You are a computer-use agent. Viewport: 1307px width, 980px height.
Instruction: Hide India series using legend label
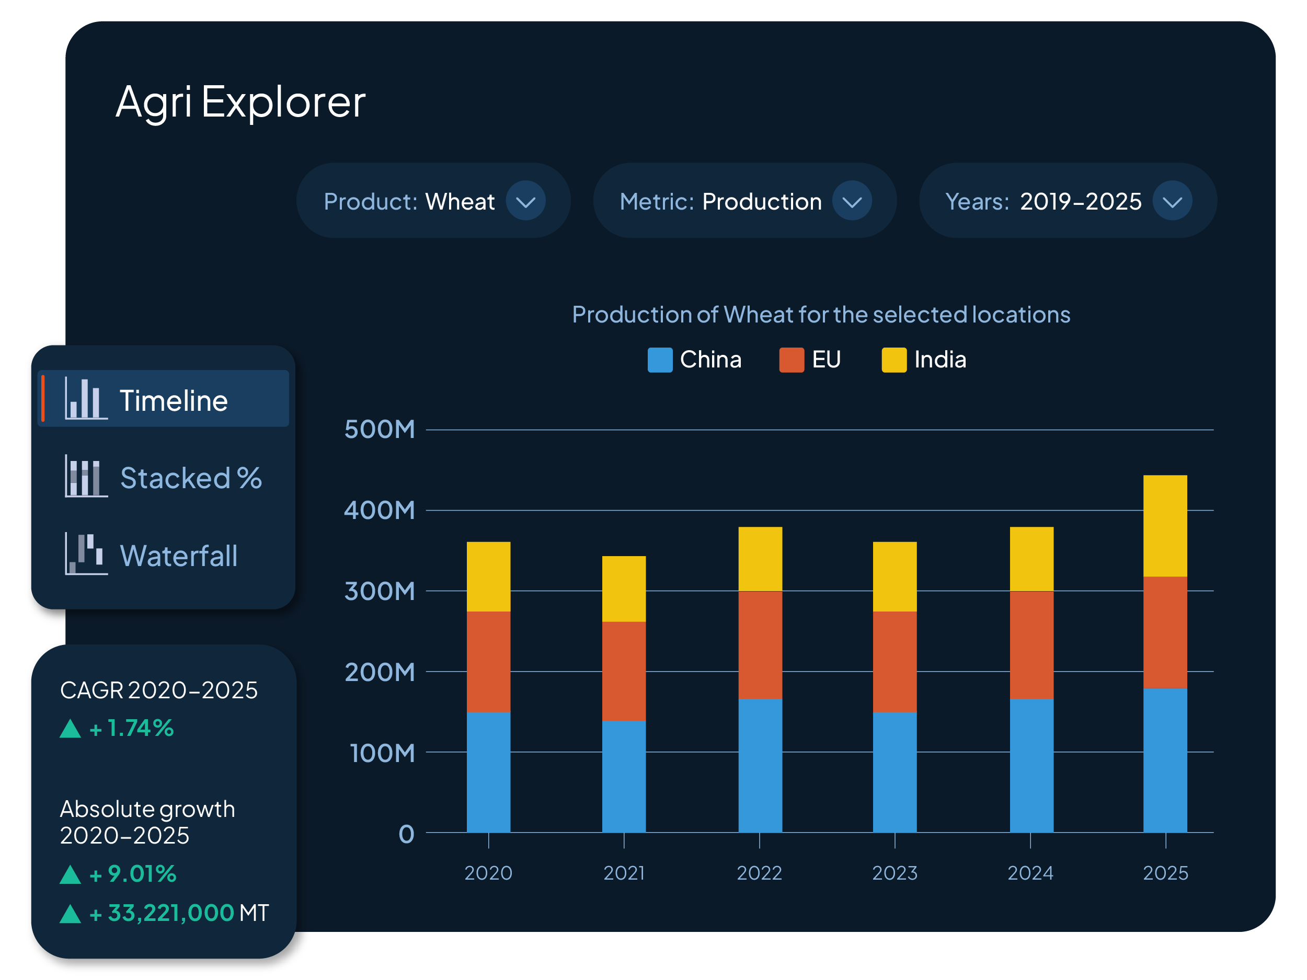[x=939, y=360]
